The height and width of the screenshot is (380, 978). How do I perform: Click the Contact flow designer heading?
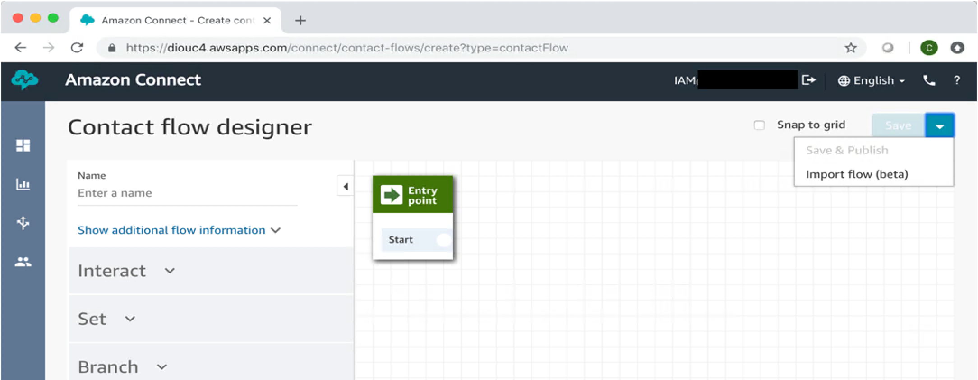[189, 127]
